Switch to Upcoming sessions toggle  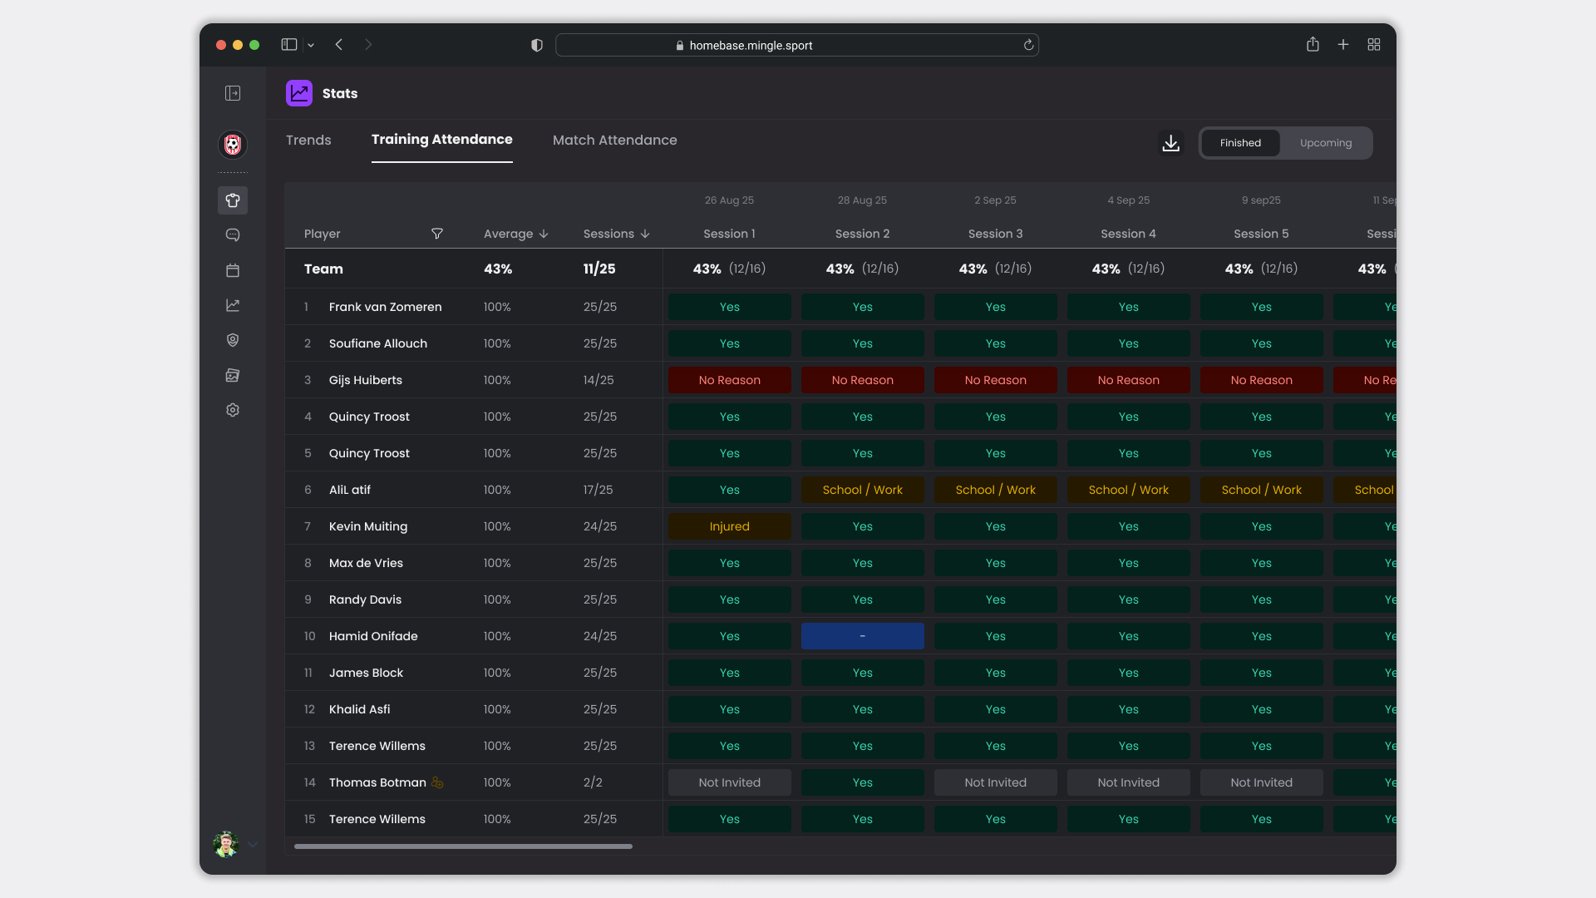pyautogui.click(x=1325, y=143)
